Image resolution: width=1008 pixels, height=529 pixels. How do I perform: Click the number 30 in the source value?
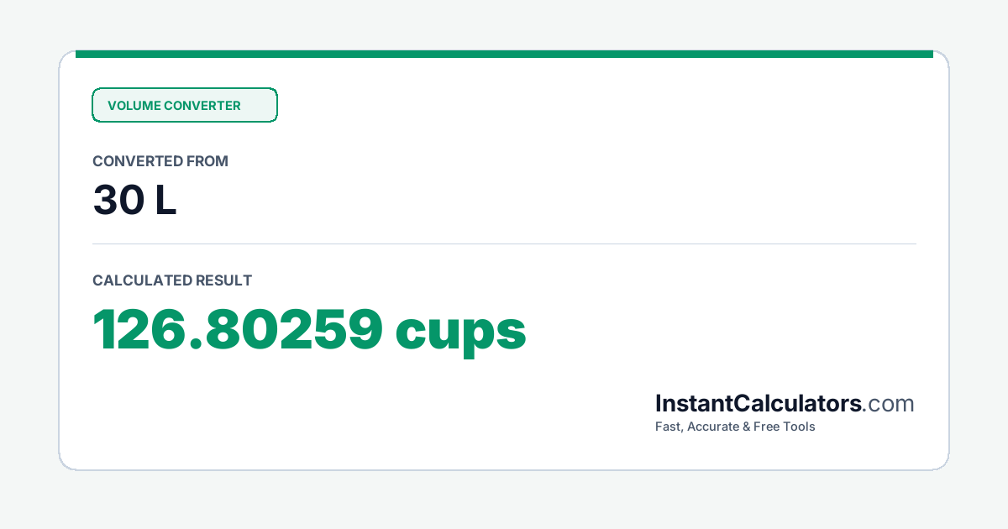click(118, 201)
